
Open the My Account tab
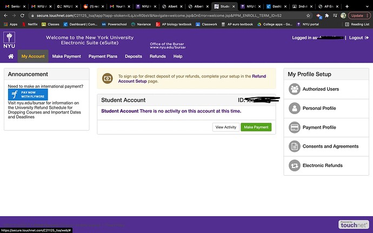(33, 56)
